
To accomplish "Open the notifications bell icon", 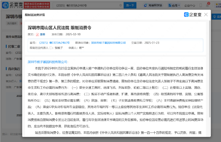I will pos(207,5).
